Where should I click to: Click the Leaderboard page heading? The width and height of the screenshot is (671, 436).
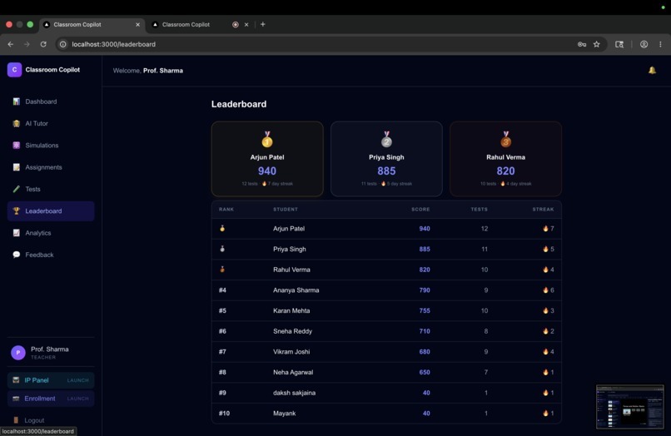(239, 104)
